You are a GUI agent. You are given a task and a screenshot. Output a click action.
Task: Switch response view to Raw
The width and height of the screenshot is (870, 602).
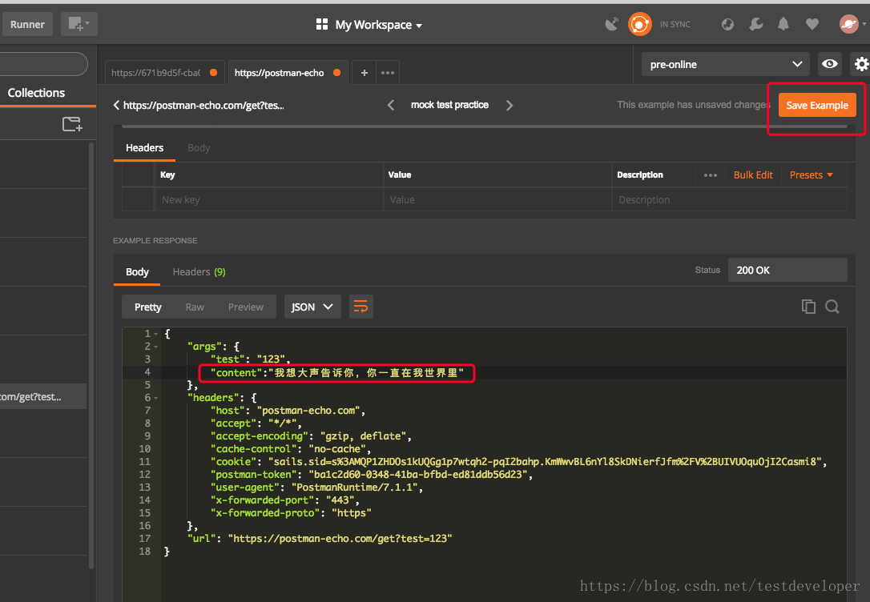[x=195, y=307]
